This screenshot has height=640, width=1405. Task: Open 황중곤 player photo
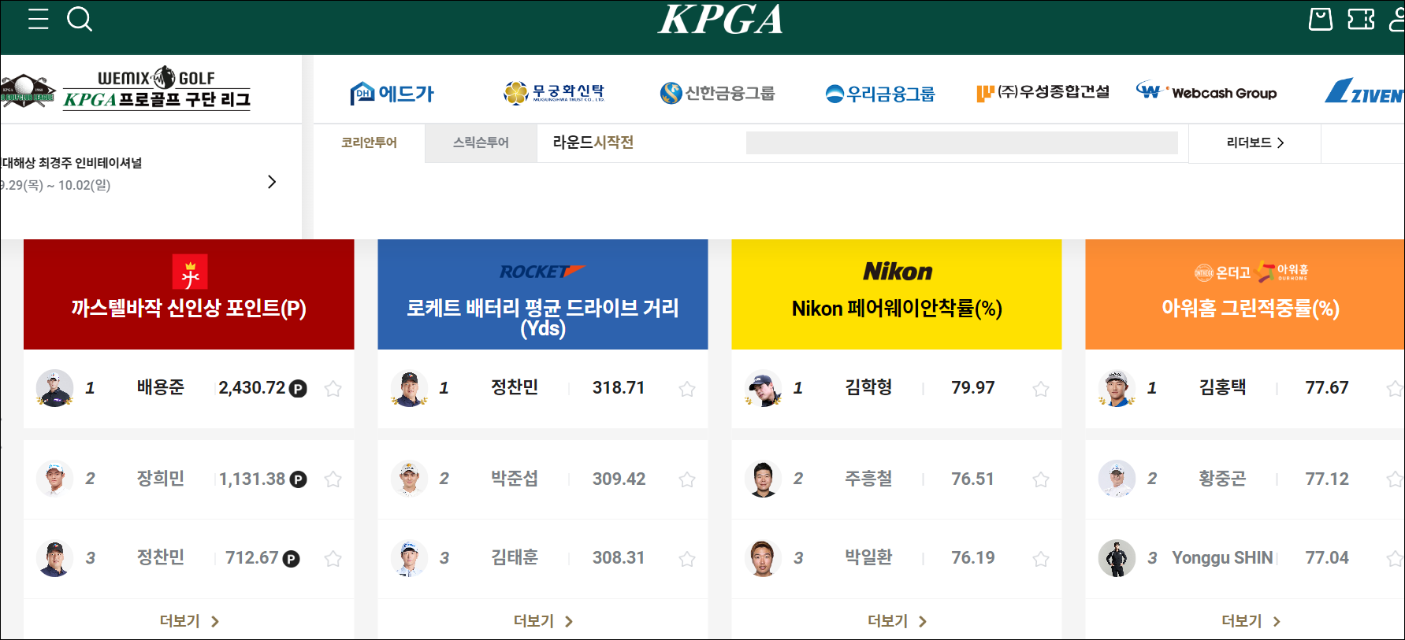point(1117,479)
